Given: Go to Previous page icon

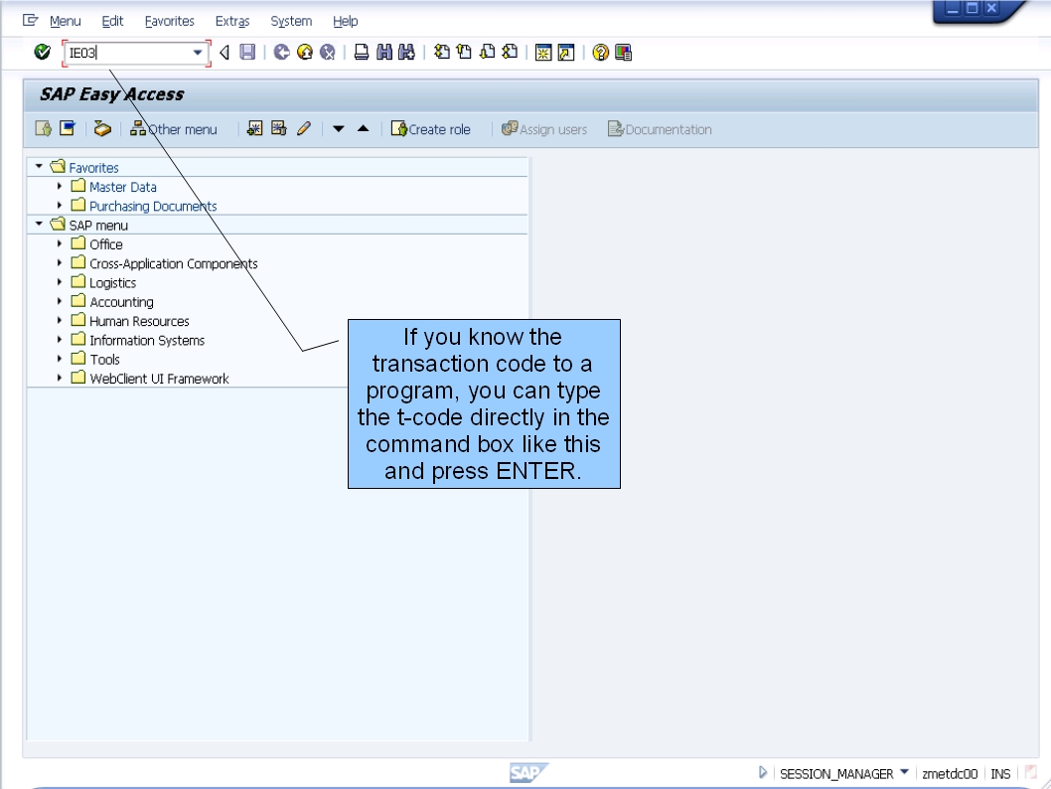Looking at the screenshot, I should 464,53.
